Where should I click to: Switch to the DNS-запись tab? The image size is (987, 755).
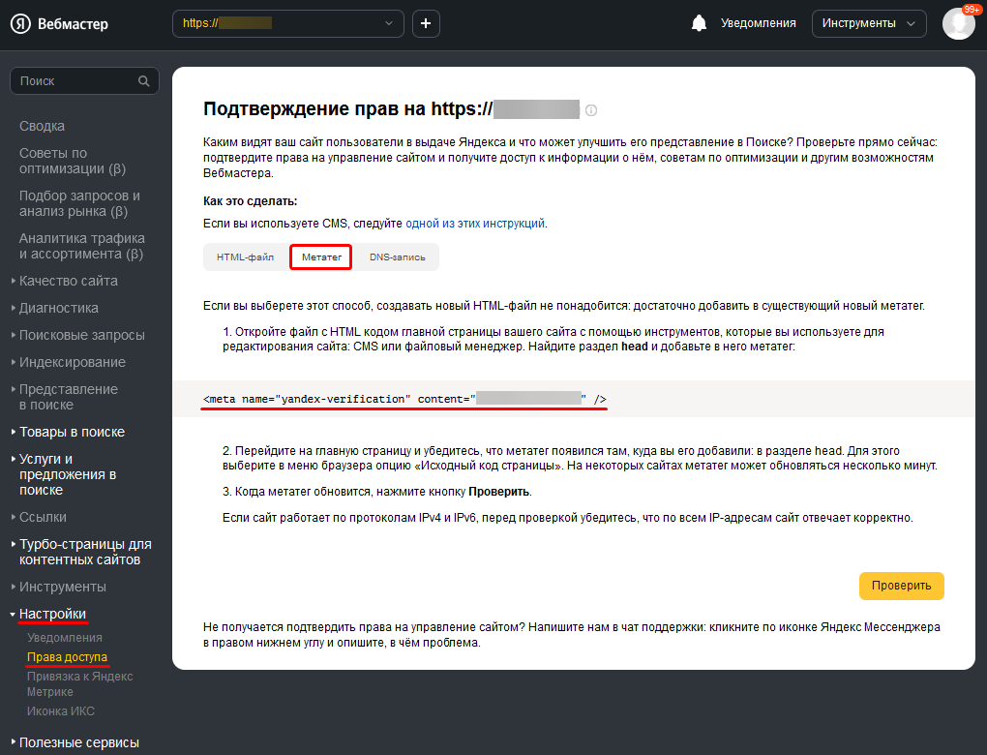pos(397,257)
